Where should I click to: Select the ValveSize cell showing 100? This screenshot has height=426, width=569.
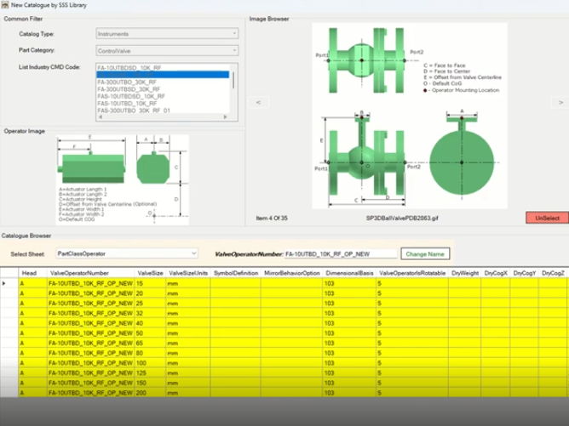click(151, 361)
